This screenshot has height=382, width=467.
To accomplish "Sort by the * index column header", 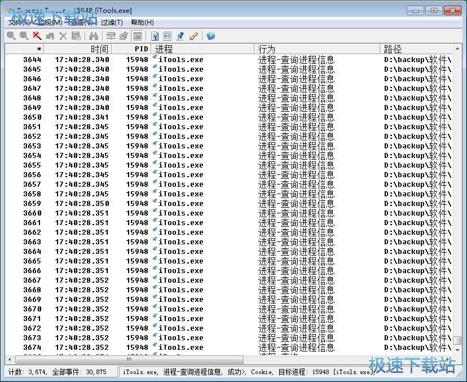I will [24, 49].
